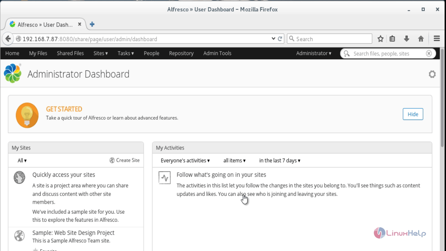Bookmark this page with the star icon
The height and width of the screenshot is (251, 446).
pos(380,39)
